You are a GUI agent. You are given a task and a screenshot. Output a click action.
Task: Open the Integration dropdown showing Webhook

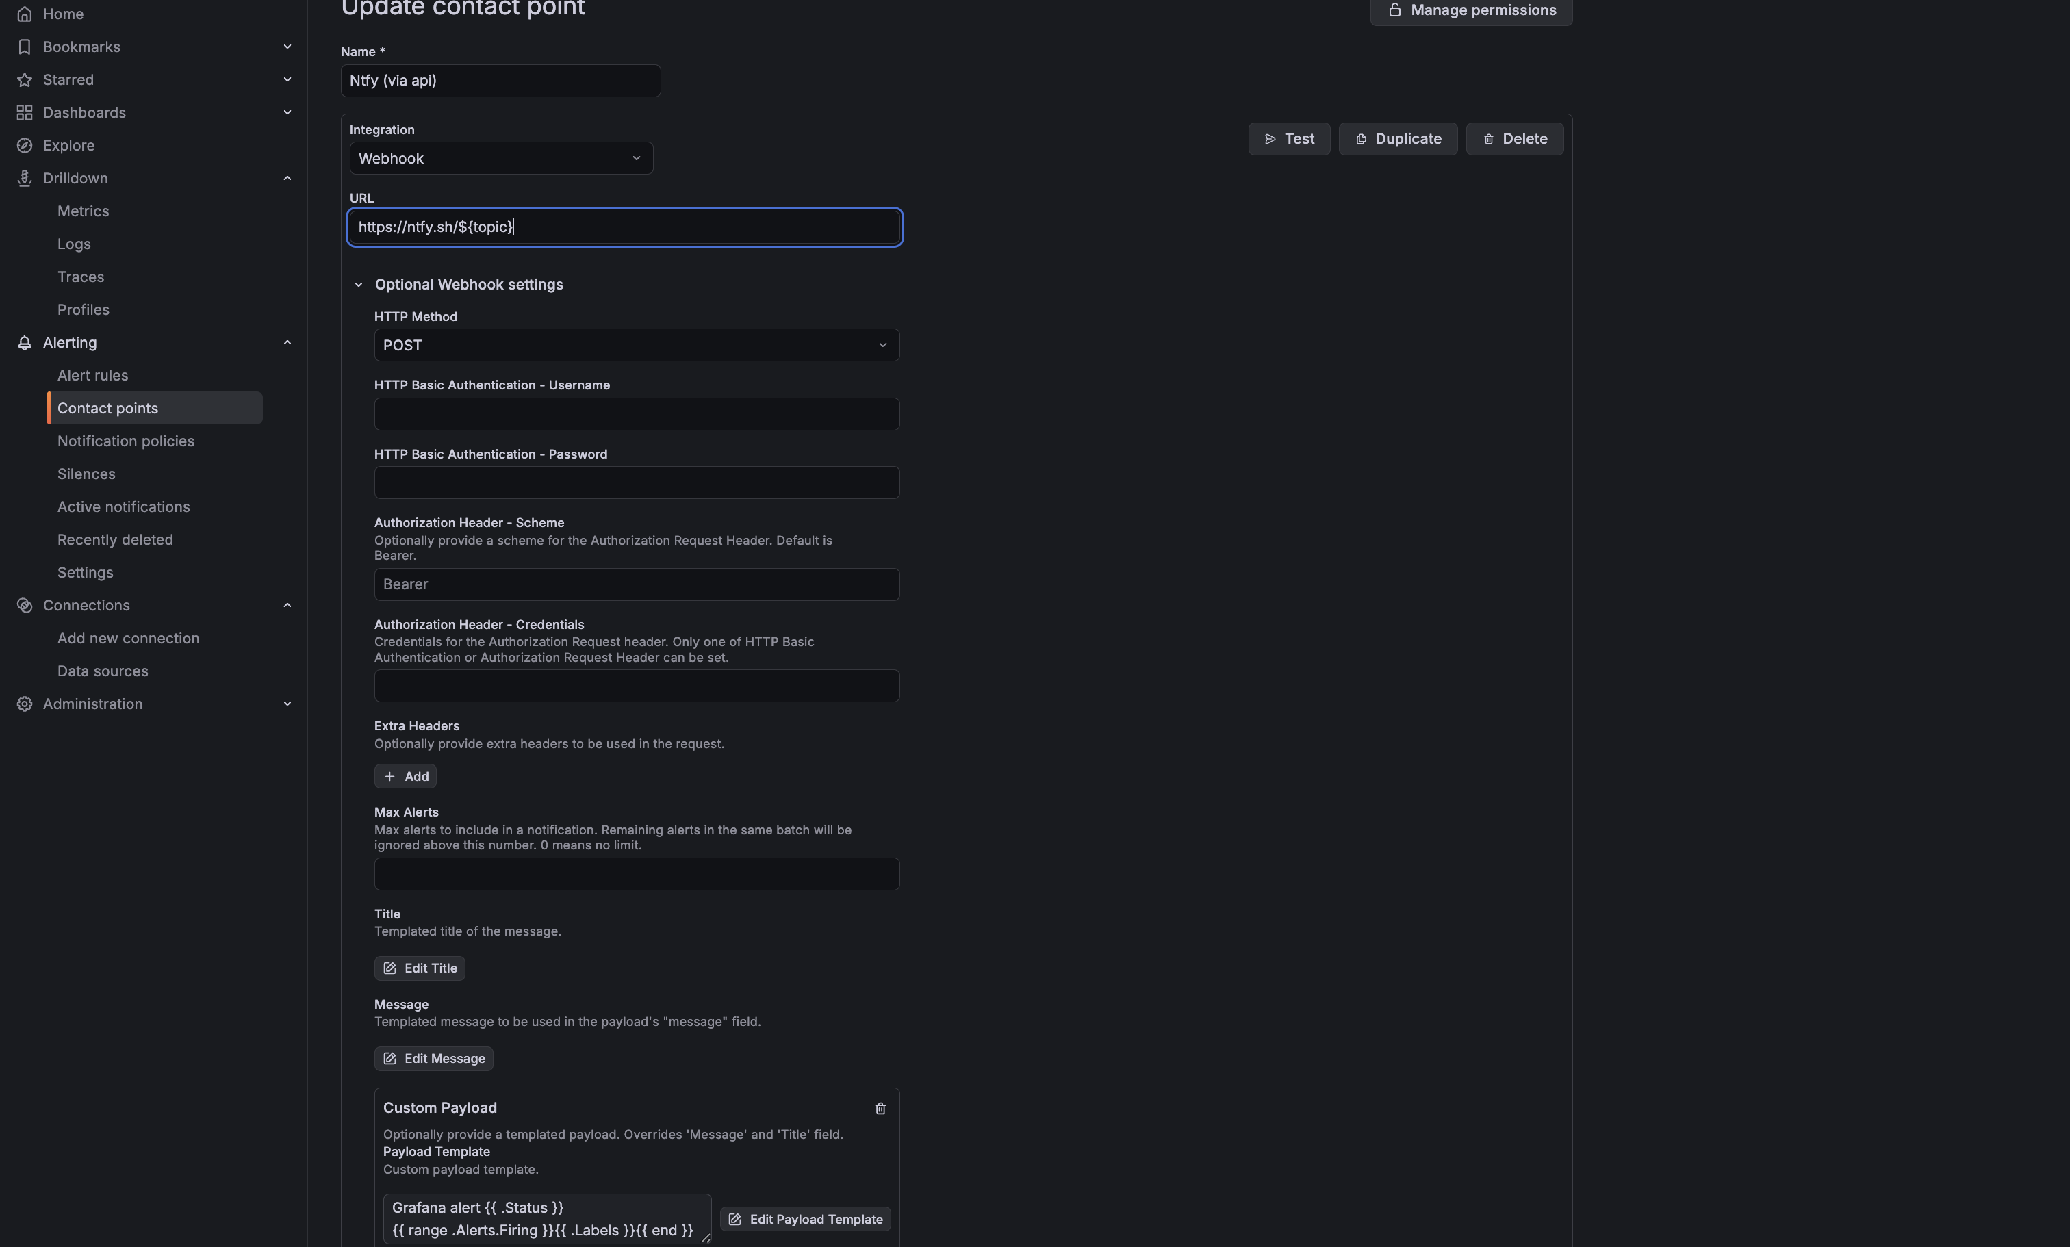(x=500, y=158)
